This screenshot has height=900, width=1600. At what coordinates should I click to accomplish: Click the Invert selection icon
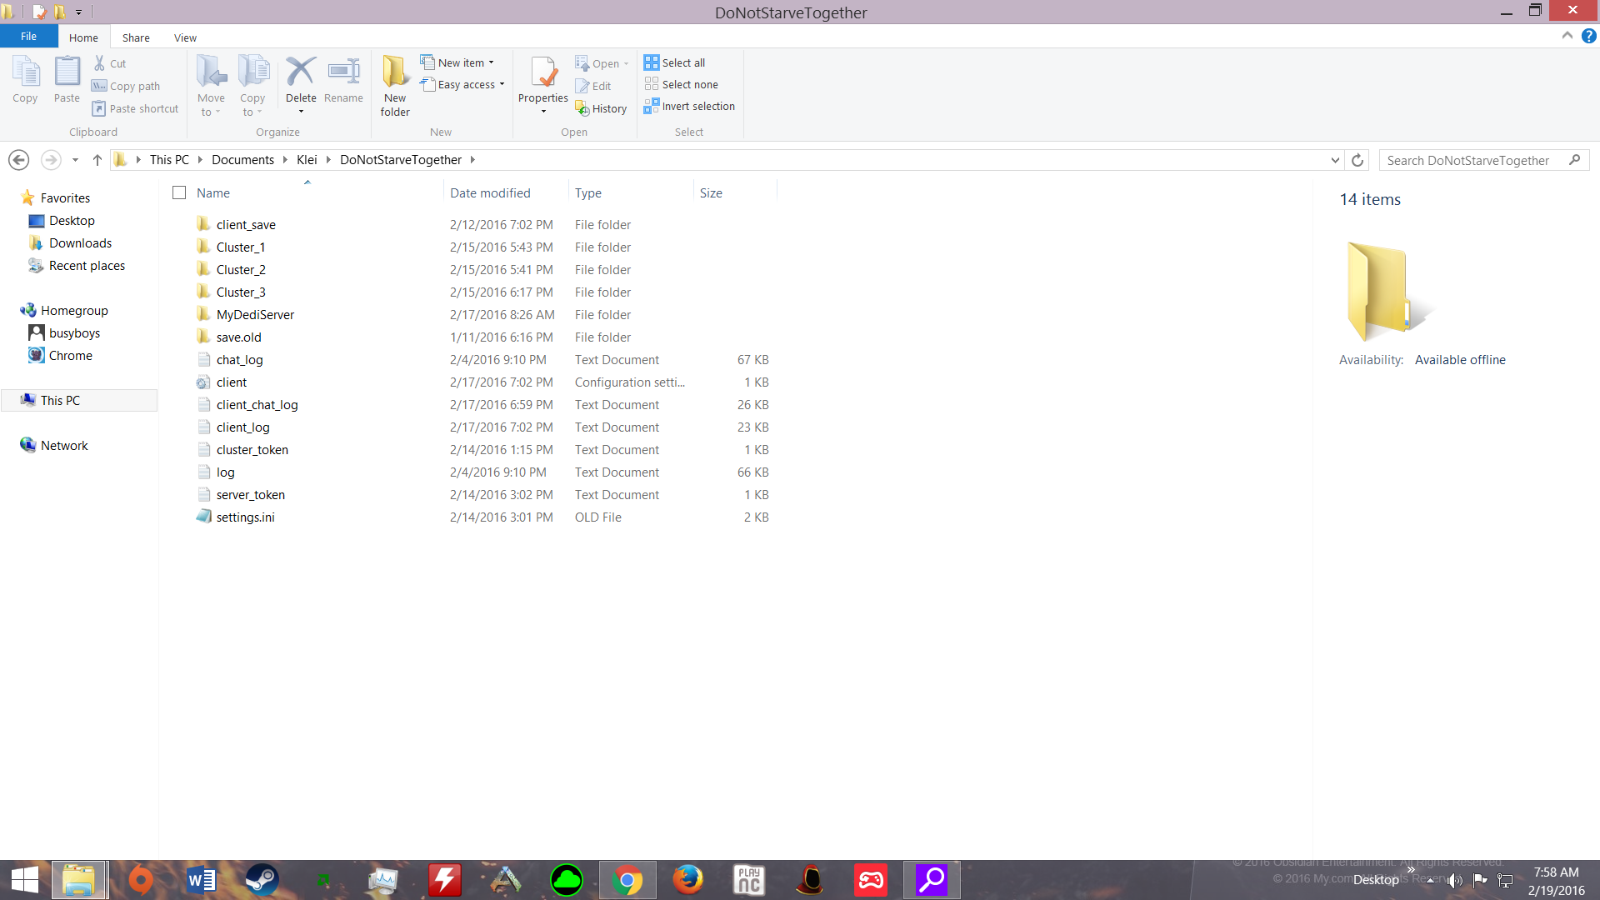point(689,107)
